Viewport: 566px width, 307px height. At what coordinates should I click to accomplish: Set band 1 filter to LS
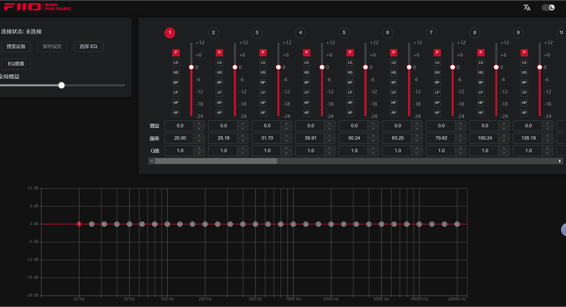(x=176, y=62)
